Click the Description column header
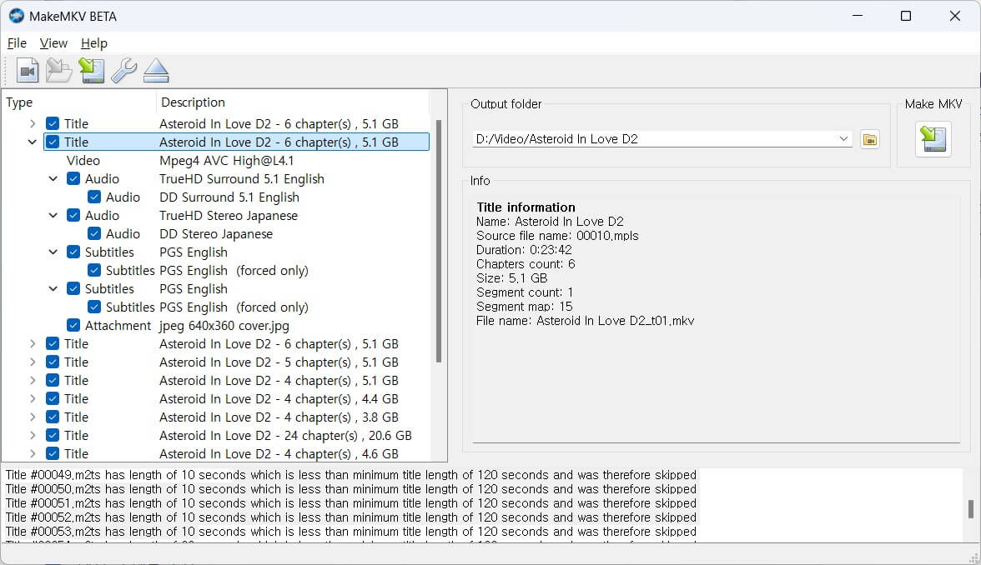This screenshot has height=565, width=981. (x=292, y=102)
